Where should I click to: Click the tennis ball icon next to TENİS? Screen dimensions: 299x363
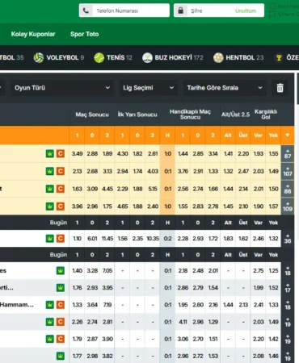[x=99, y=57]
